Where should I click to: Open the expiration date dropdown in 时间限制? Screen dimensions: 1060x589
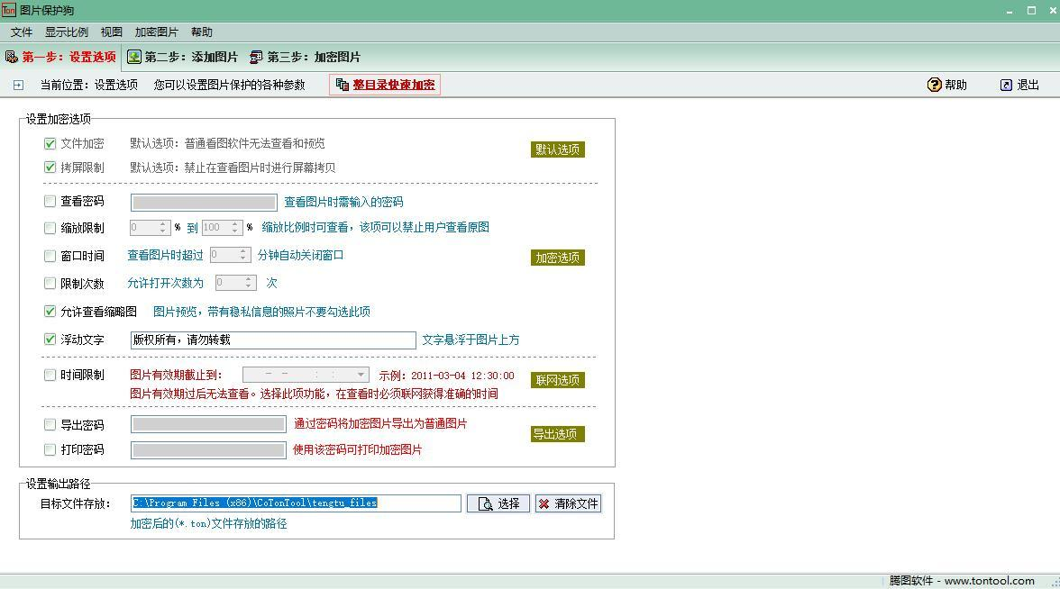tap(359, 375)
